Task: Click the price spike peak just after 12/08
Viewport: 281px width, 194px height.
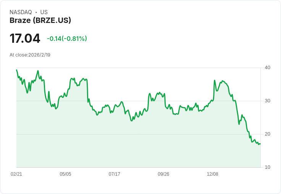Action: pyautogui.click(x=215, y=81)
